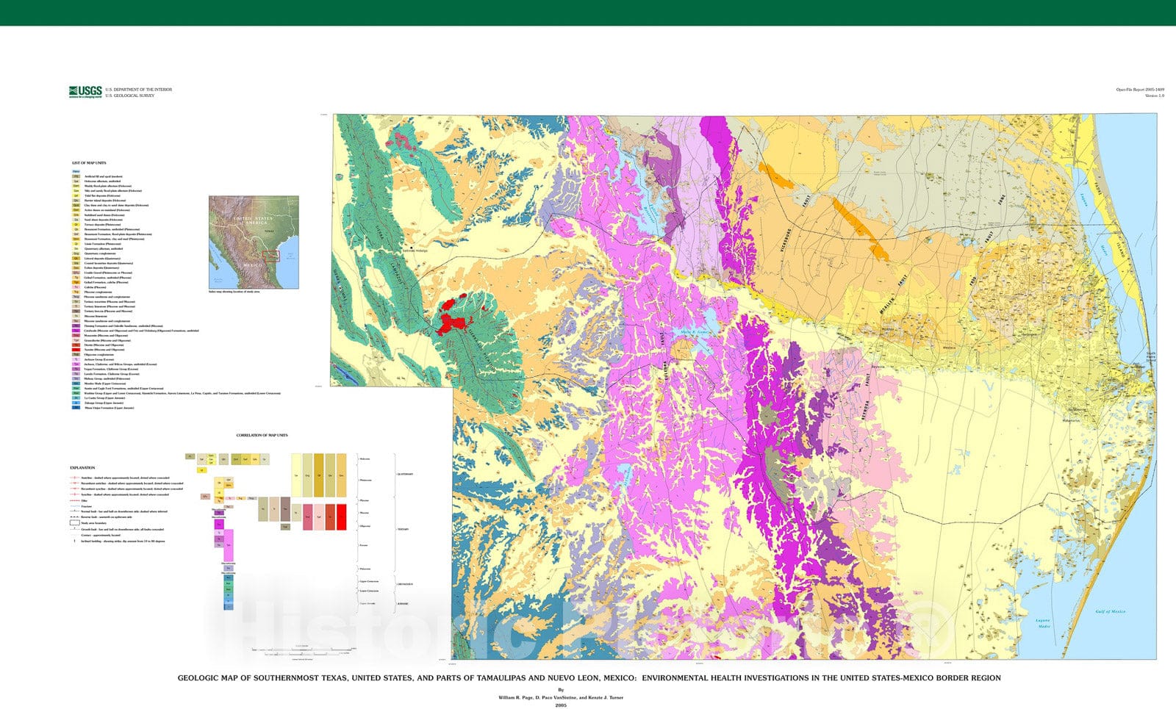
Task: Click the tall pink Eocene bar in correlation chart
Action: pos(229,545)
